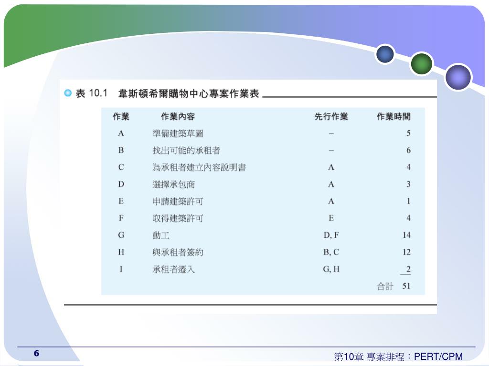Image resolution: width=489 pixels, height=366 pixels.
Task: Select the text 選擇承包商
Action: (173, 184)
